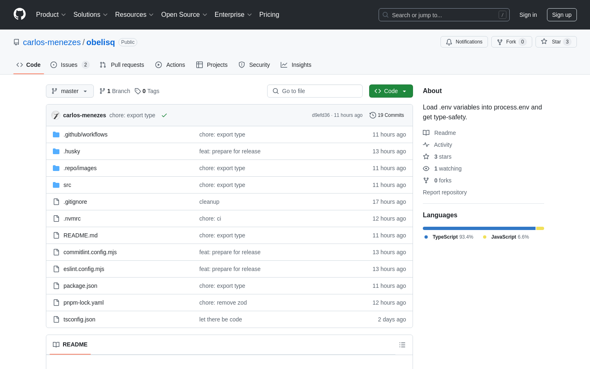The height and width of the screenshot is (369, 590).
Task: Click the package.json file icon
Action: (x=56, y=286)
